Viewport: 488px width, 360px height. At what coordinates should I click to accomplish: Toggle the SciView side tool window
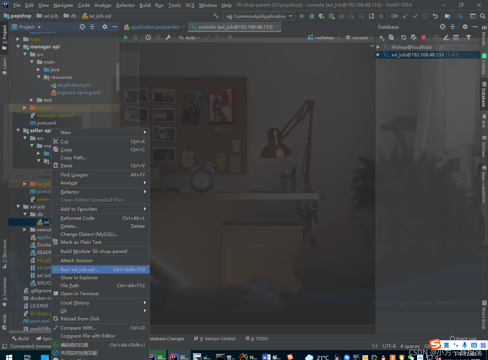pyautogui.click(x=484, y=146)
